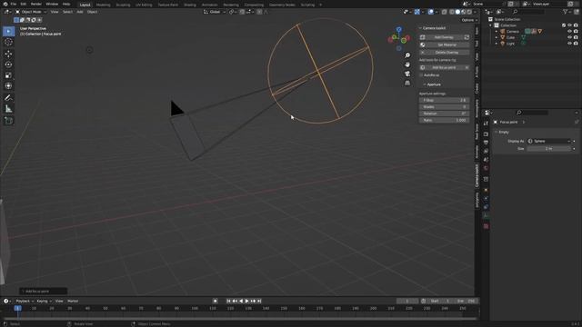Jump to the timeline start frame
This screenshot has width=582, height=327.
(228, 301)
